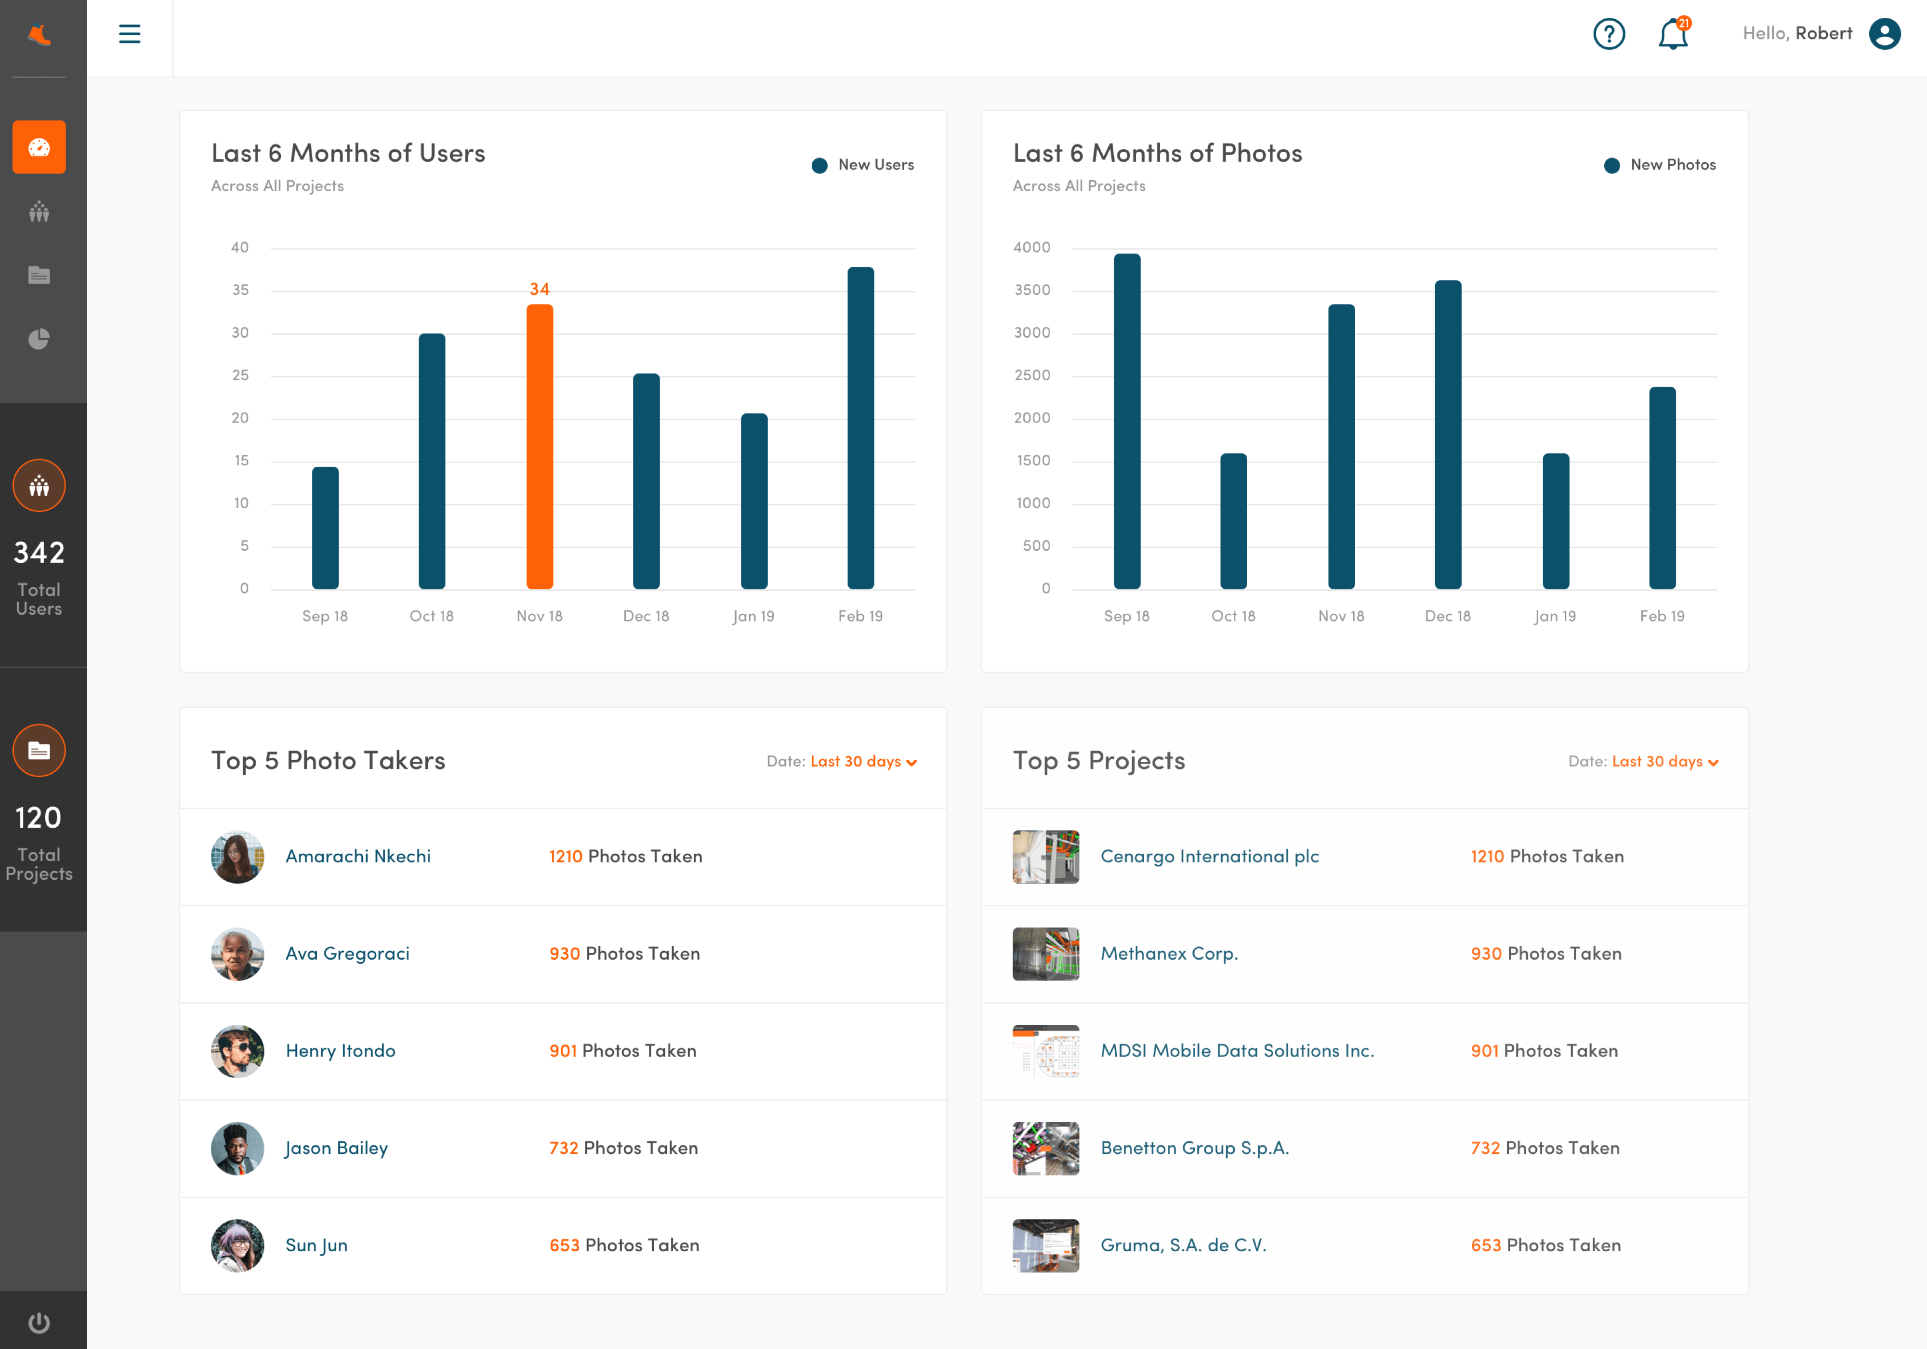1927x1349 pixels.
Task: Click MDSI Mobile Data Solutions thumbnail
Action: coord(1046,1051)
